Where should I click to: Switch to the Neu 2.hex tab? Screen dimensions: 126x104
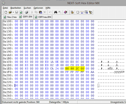coord(10,17)
